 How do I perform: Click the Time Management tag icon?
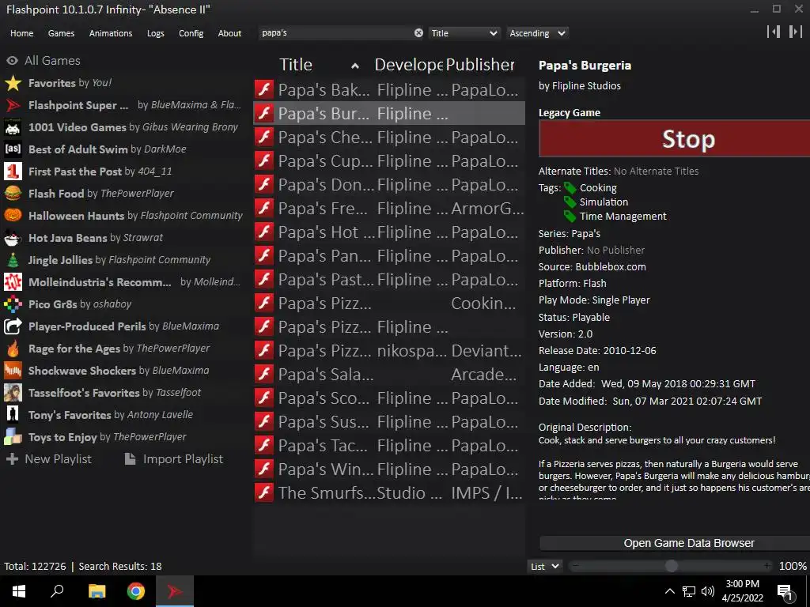tap(570, 217)
